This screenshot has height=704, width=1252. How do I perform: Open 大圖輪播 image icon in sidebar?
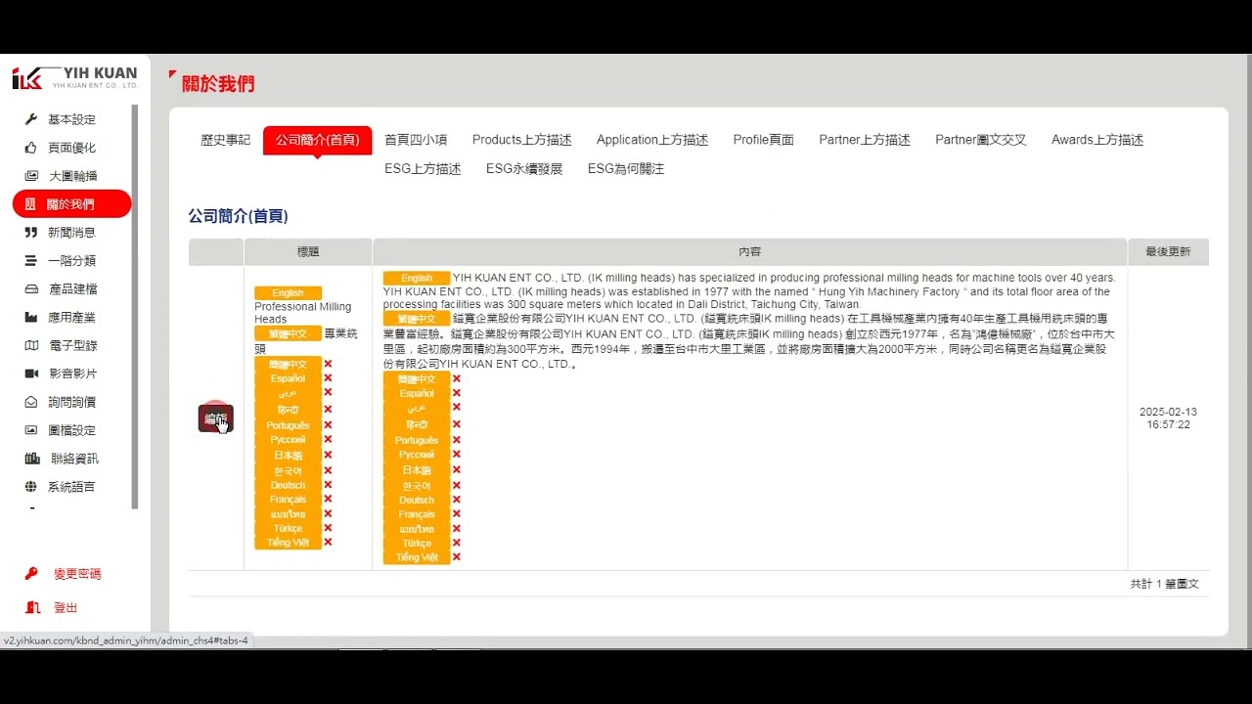click(x=30, y=176)
